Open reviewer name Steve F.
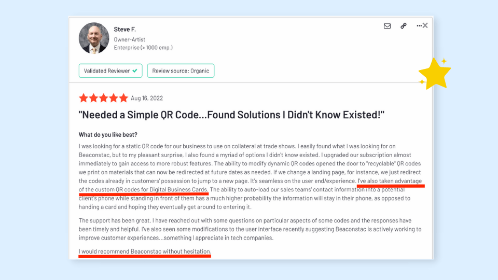The width and height of the screenshot is (498, 280). 125,29
